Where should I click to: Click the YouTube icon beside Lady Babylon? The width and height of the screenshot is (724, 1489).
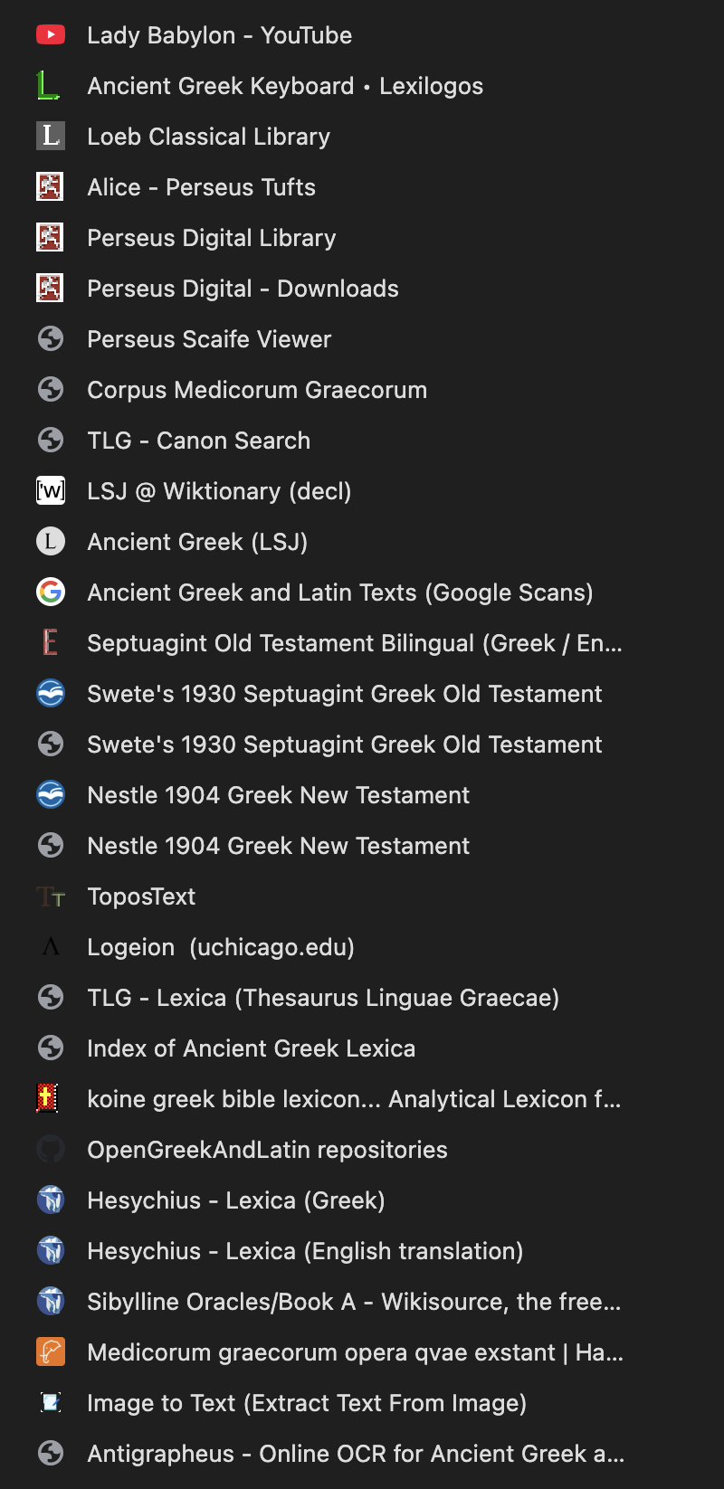point(51,35)
